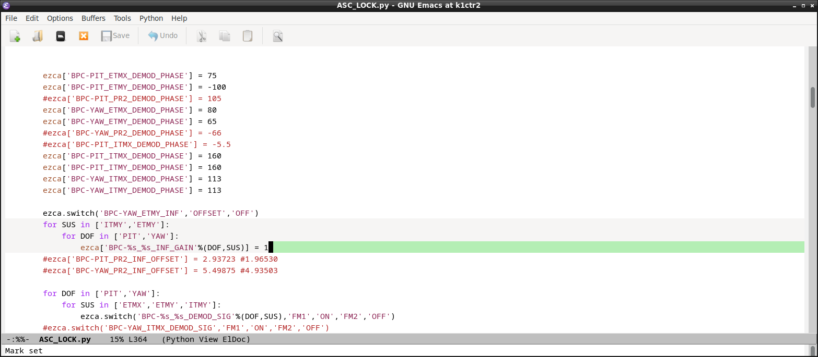Image resolution: width=818 pixels, height=357 pixels.
Task: Click commented 'BPC-YAW_ITMX_DEMOD_SIG' line
Action: 186,328
